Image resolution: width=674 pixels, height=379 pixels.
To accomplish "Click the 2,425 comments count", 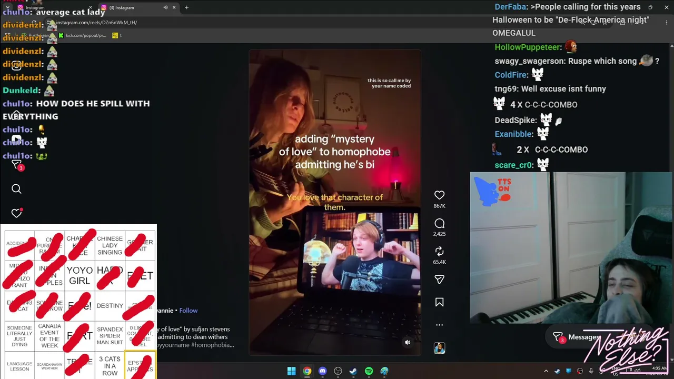I will pos(439,234).
